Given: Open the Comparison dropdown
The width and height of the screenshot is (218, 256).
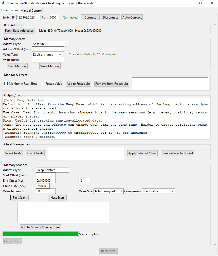Looking at the screenshot, I should tap(158, 191).
